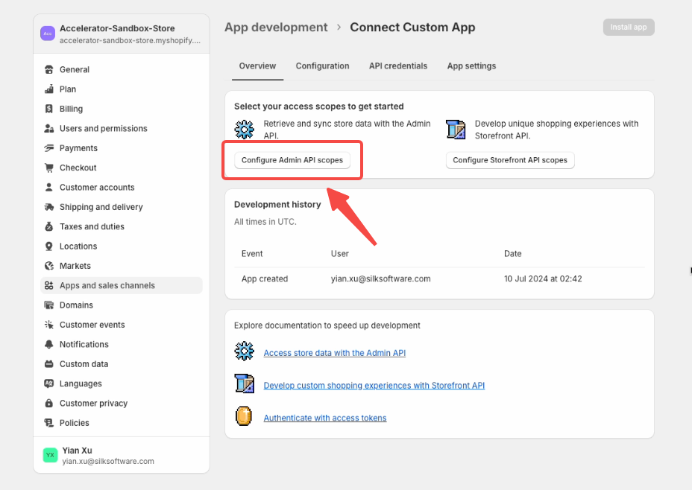Click the yian.xu@silksoftware.com table cell
The width and height of the screenshot is (692, 490).
(380, 279)
